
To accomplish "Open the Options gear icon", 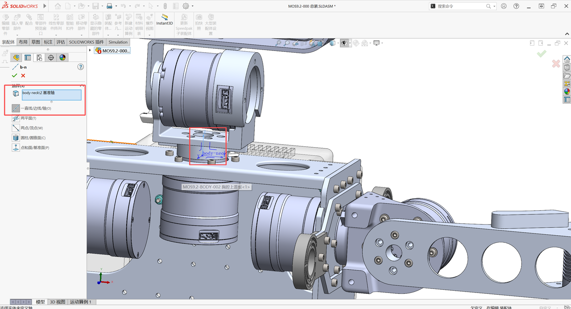I will coord(186,6).
